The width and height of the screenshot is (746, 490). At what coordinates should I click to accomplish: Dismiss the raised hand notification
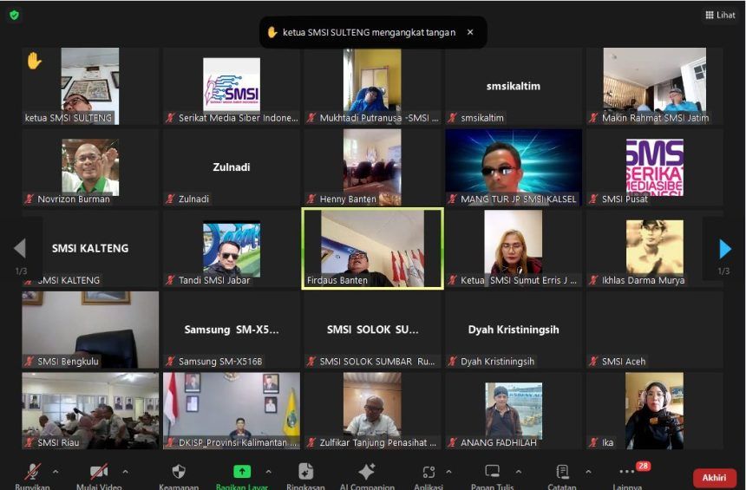(470, 32)
